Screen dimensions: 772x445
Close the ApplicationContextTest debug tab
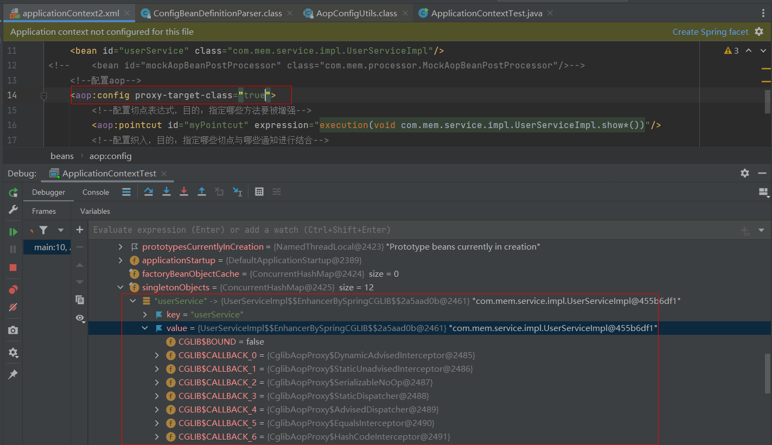[x=163, y=174]
